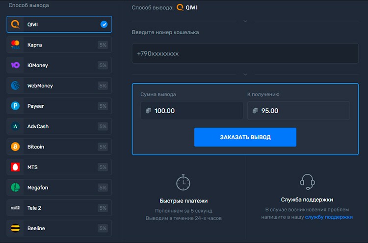The image size is (368, 243).
Task: Click the Способ вывода sidebar heading
Action: point(28,5)
